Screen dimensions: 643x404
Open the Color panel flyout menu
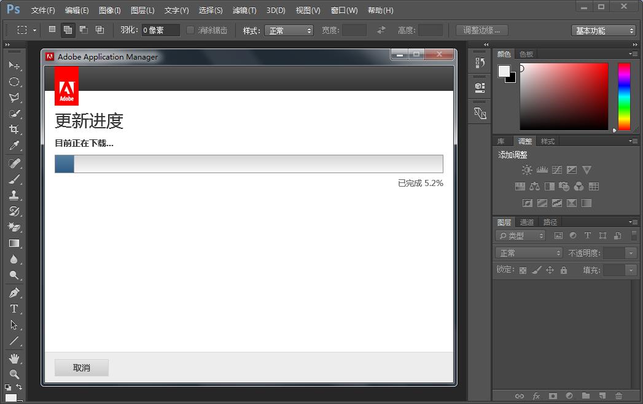pos(633,54)
